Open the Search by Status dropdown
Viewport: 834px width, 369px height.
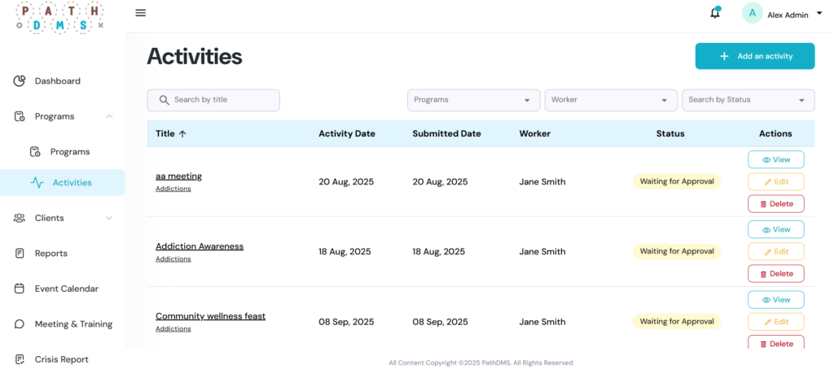748,100
